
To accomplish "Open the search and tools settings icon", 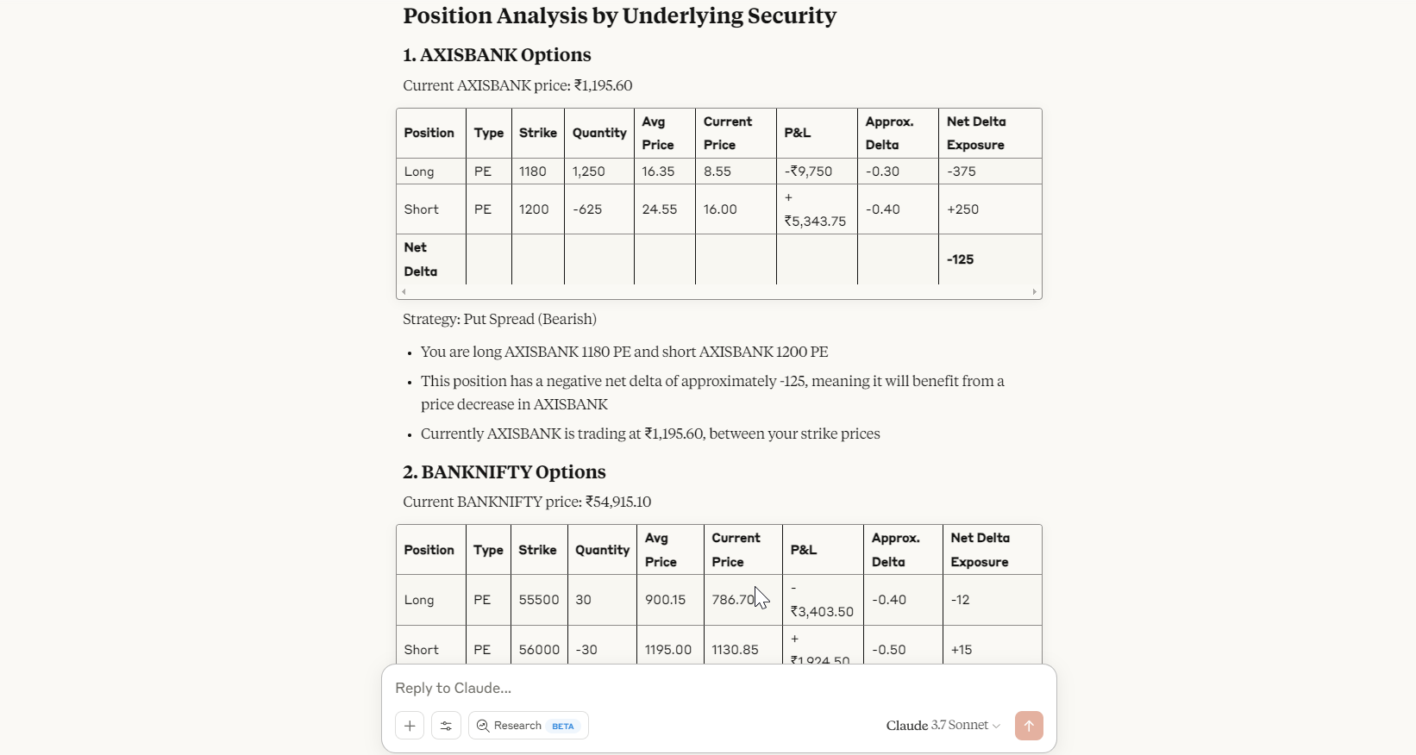I will tap(446, 726).
